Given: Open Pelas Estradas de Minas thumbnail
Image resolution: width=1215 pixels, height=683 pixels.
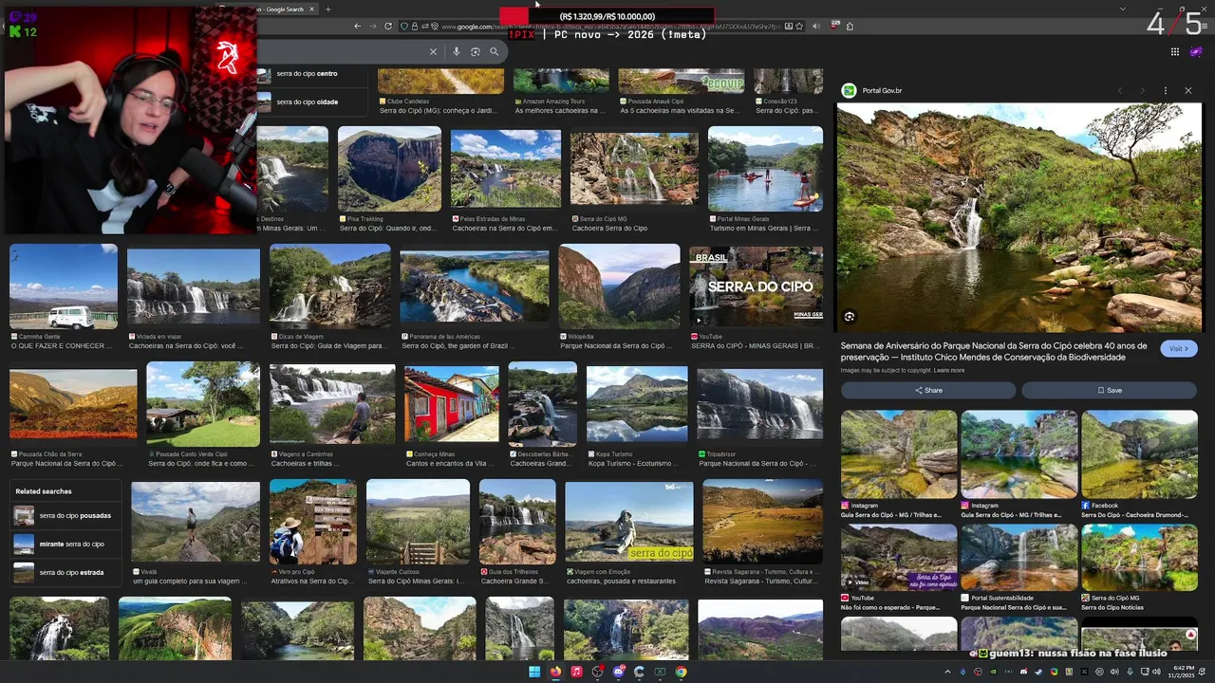Looking at the screenshot, I should 506,169.
